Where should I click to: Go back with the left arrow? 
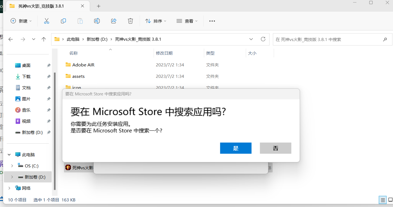pos(11,39)
